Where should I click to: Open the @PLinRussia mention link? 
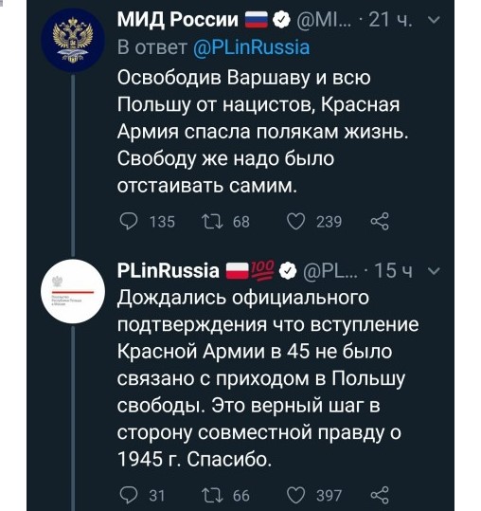coord(251,47)
